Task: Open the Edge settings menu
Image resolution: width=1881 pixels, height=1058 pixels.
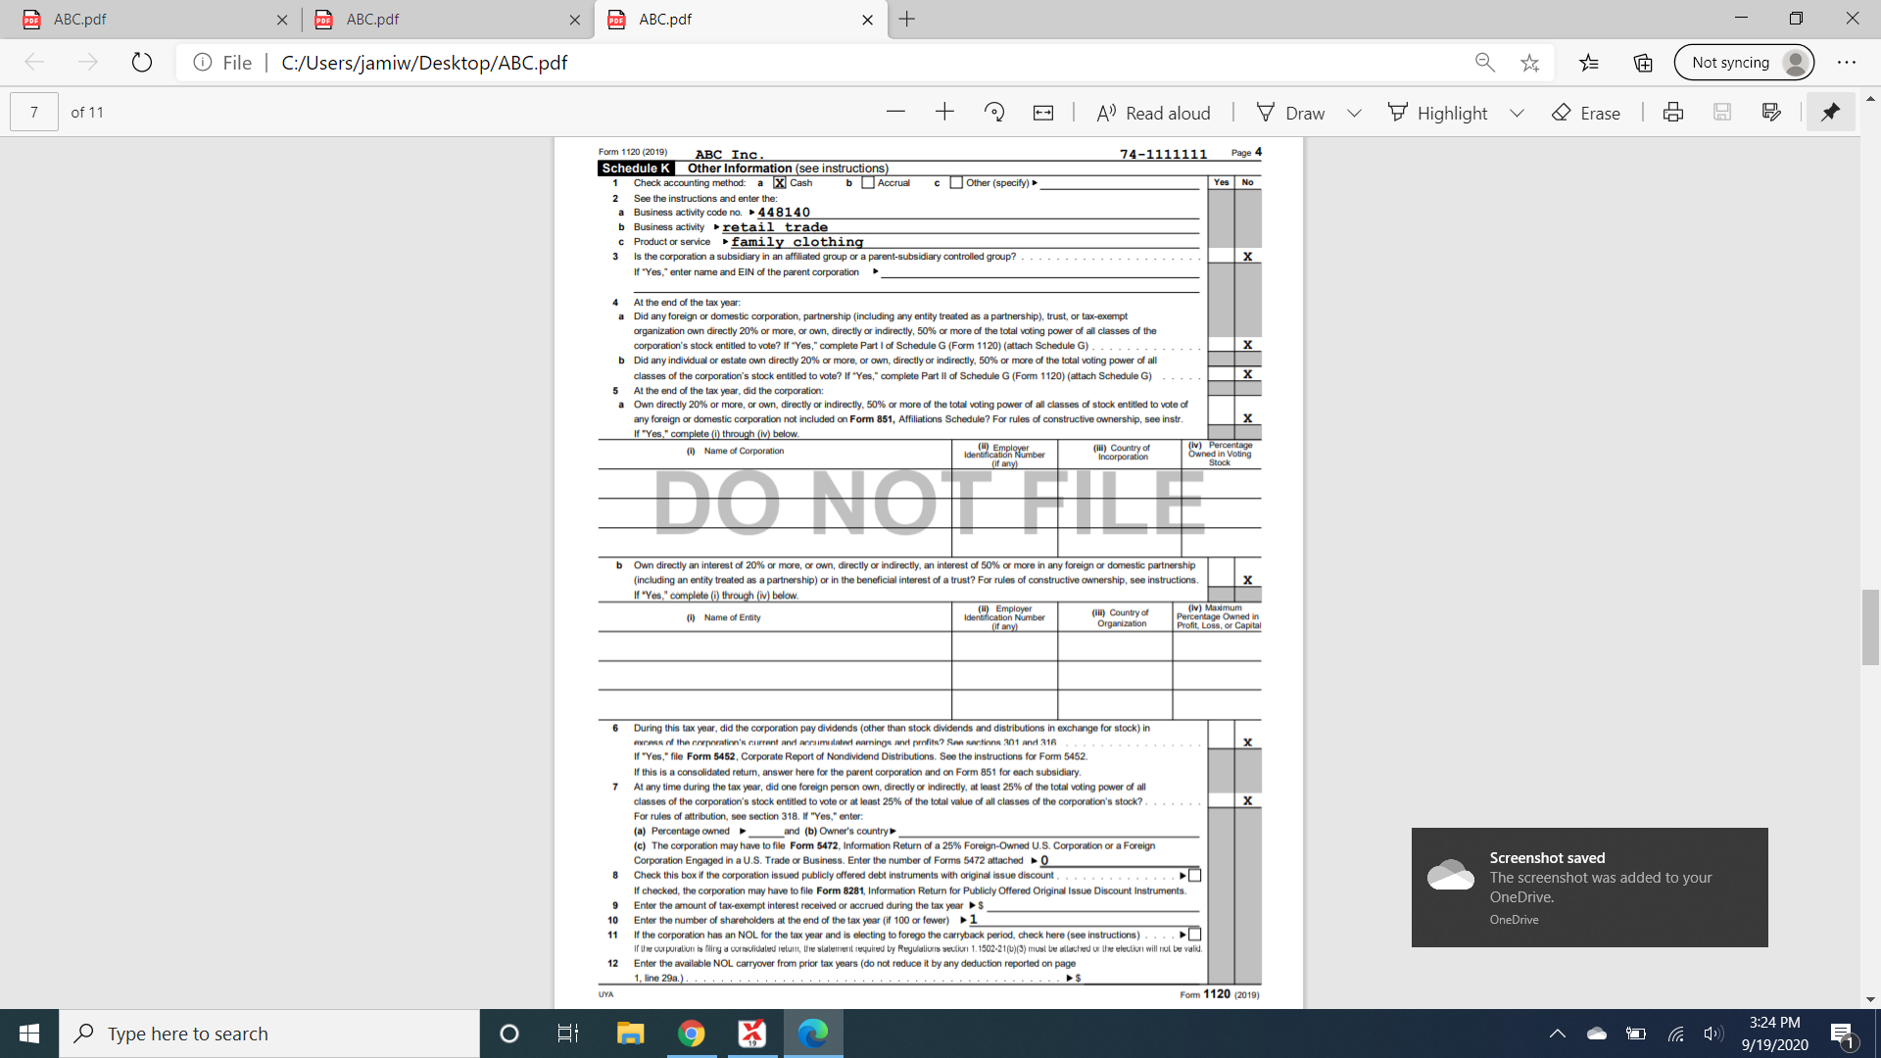Action: click(x=1848, y=62)
